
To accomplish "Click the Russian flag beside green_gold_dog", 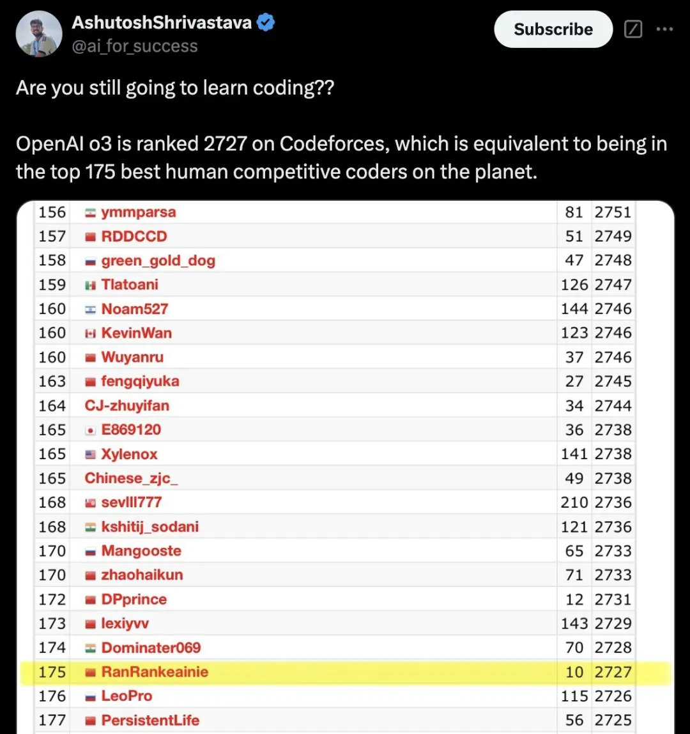I will [91, 260].
